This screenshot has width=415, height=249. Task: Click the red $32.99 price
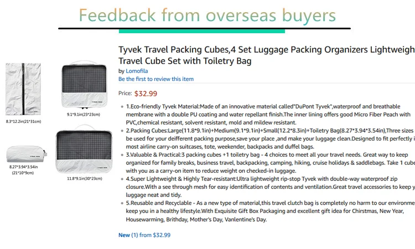tap(146, 94)
